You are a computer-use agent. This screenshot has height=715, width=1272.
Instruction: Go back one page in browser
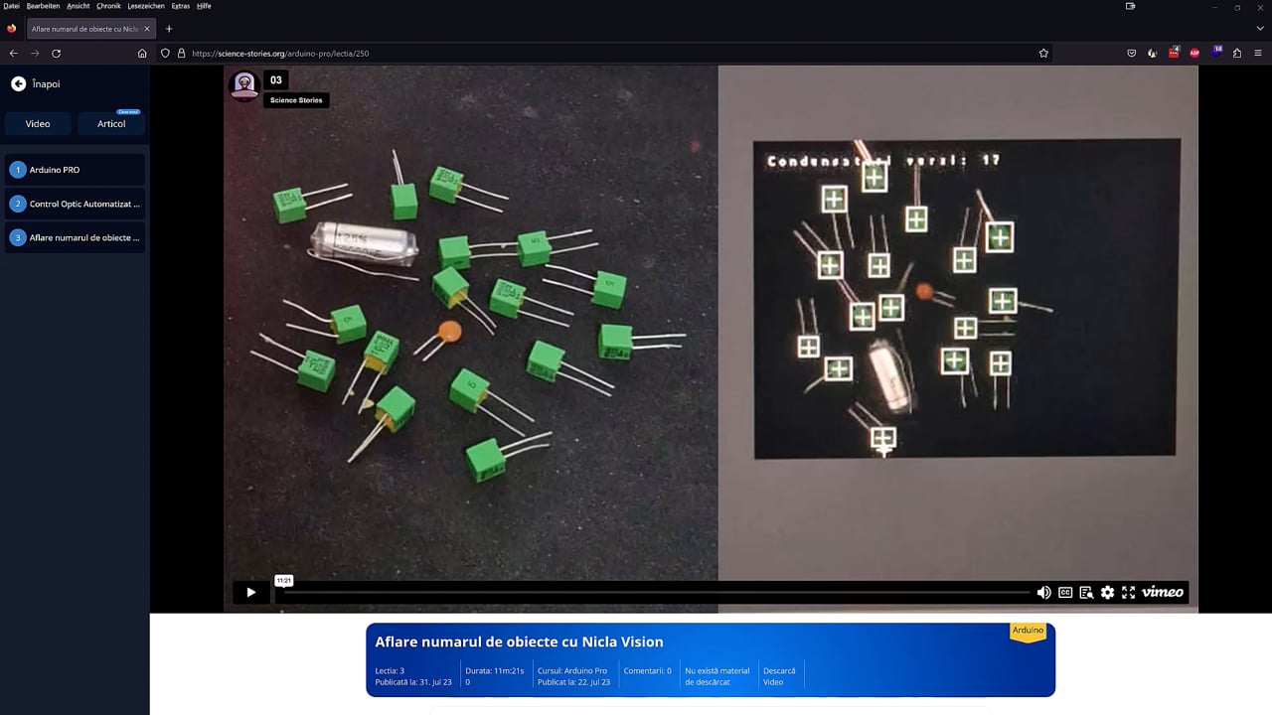tap(14, 53)
